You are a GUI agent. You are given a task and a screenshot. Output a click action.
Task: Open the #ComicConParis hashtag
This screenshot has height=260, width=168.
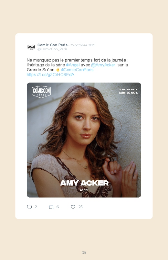coord(77,70)
